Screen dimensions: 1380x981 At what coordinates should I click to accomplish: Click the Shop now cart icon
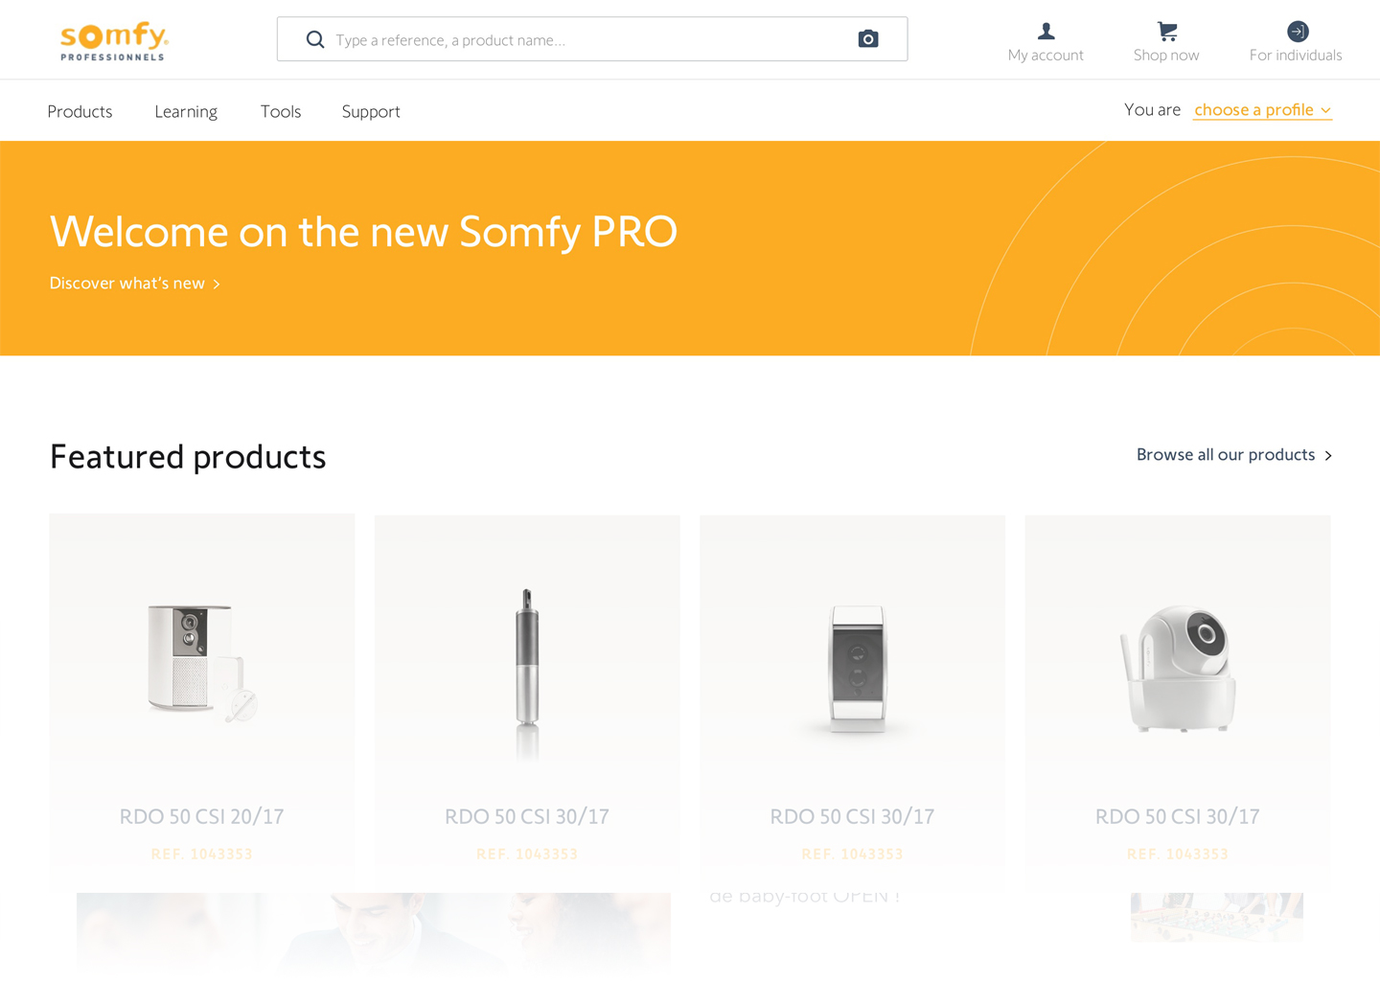(1166, 31)
